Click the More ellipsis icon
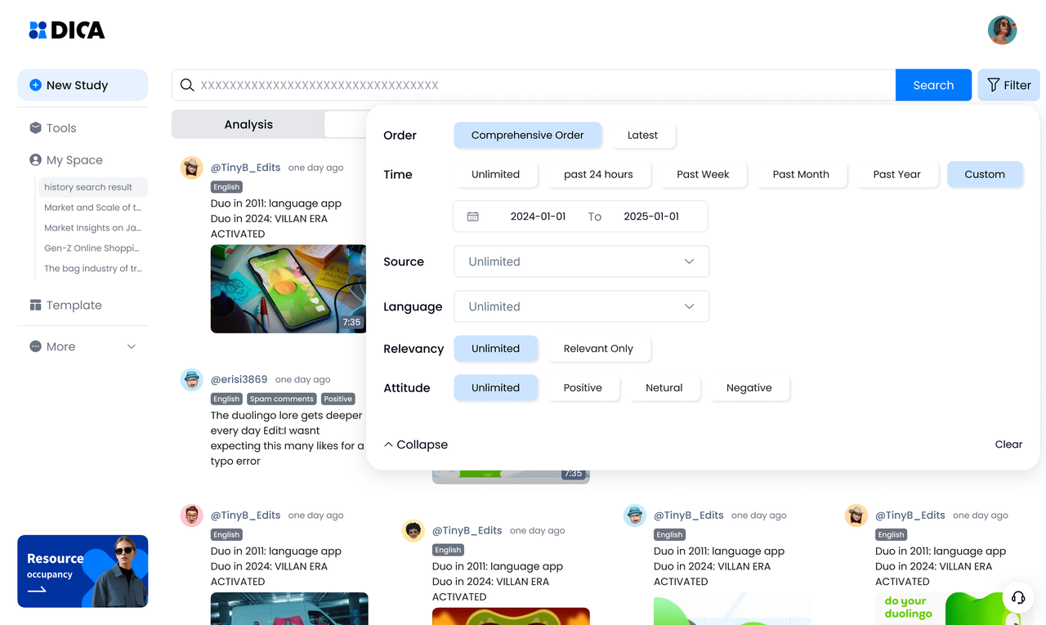The image size is (1046, 625). (x=35, y=346)
